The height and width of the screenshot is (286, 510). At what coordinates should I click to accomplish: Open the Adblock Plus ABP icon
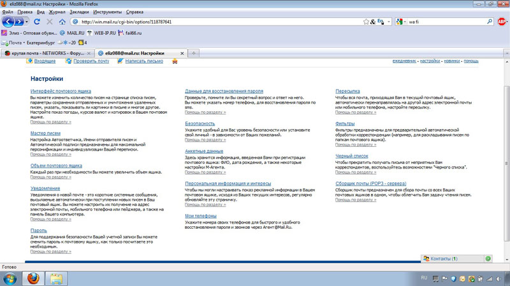click(x=502, y=22)
